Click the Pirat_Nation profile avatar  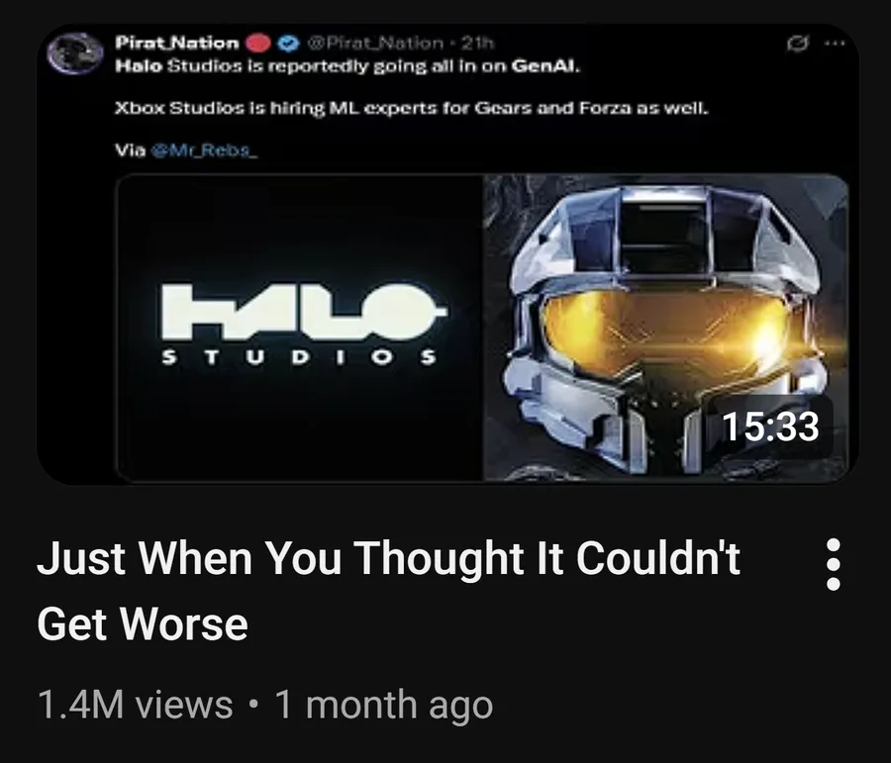(75, 53)
